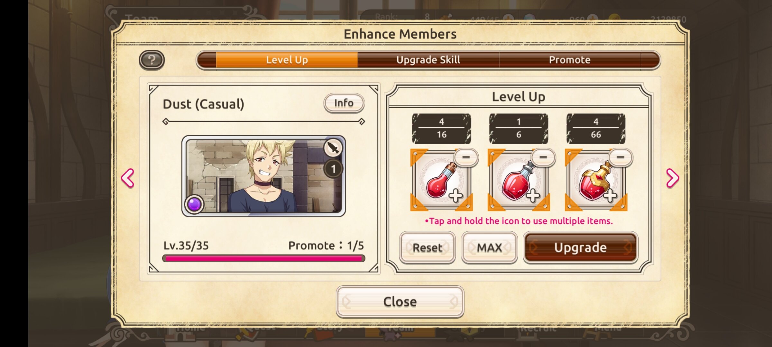Image resolution: width=772 pixels, height=347 pixels.
Task: Add a medium red potion
Action: click(x=519, y=180)
